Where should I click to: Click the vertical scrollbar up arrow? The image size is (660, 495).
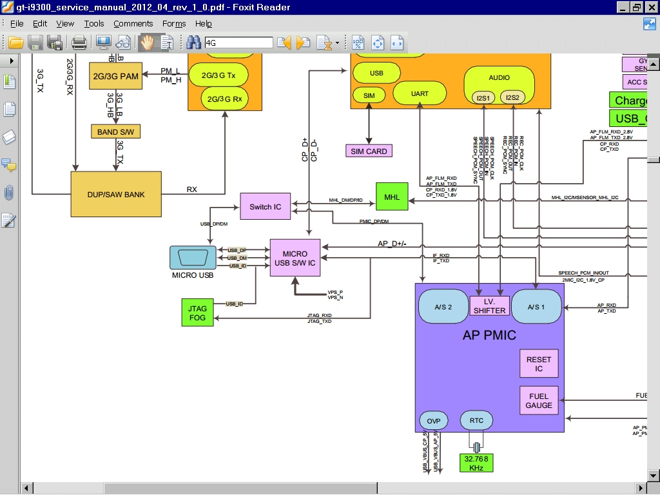654,64
